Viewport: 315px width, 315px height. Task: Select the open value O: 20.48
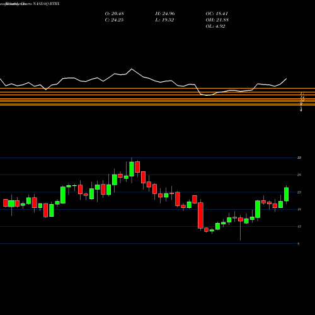point(114,14)
